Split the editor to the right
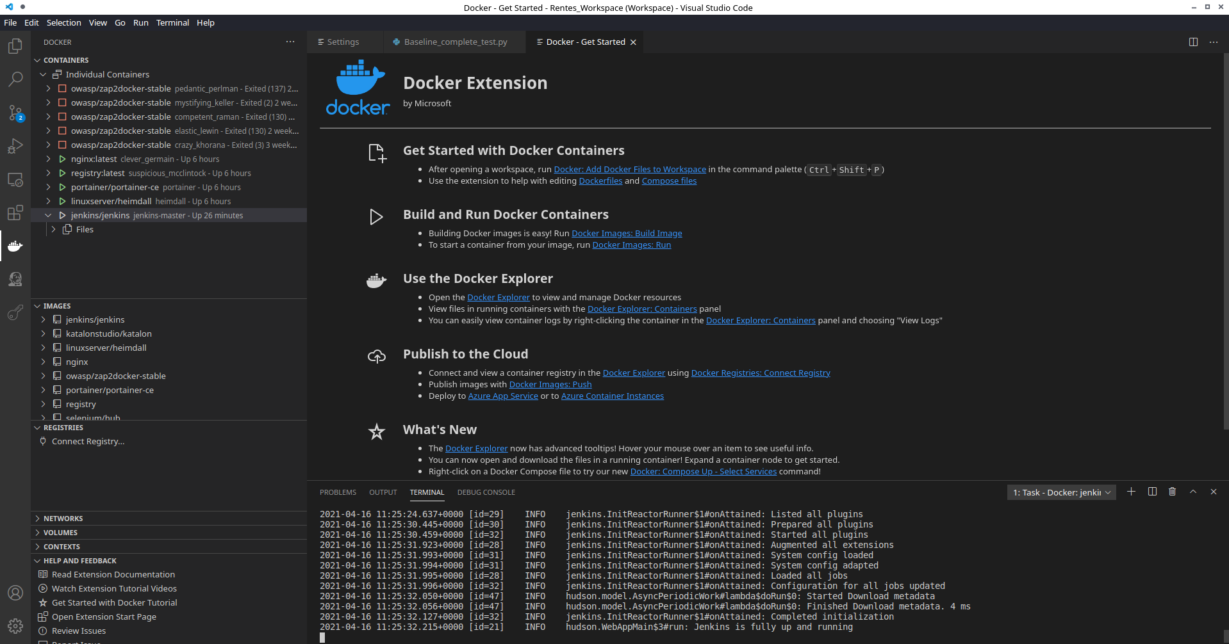Image resolution: width=1229 pixels, height=644 pixels. 1193,42
